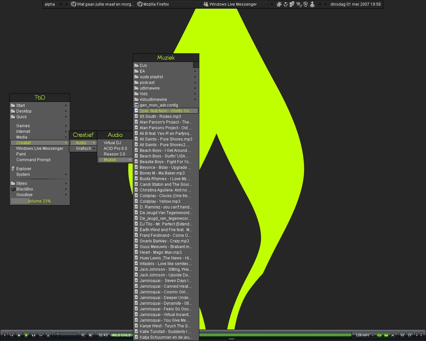The image size is (426, 341).
Task: Open Command Prompt from the menu
Action: [40, 160]
